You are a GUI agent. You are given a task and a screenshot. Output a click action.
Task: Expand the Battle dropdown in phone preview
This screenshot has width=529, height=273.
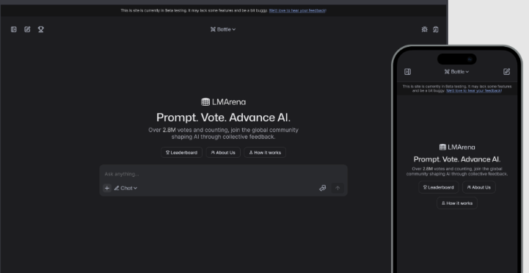pyautogui.click(x=456, y=71)
